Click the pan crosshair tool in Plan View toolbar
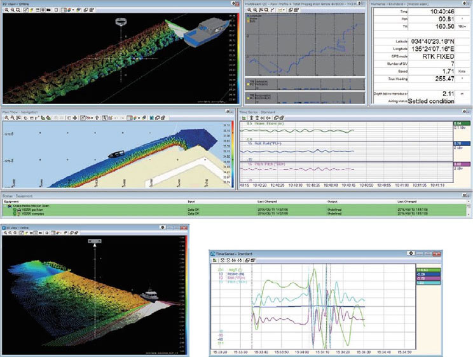 [75, 118]
